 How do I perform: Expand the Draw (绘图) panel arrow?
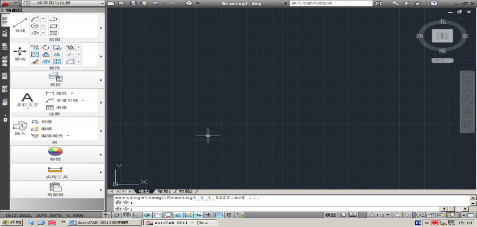pos(101,28)
